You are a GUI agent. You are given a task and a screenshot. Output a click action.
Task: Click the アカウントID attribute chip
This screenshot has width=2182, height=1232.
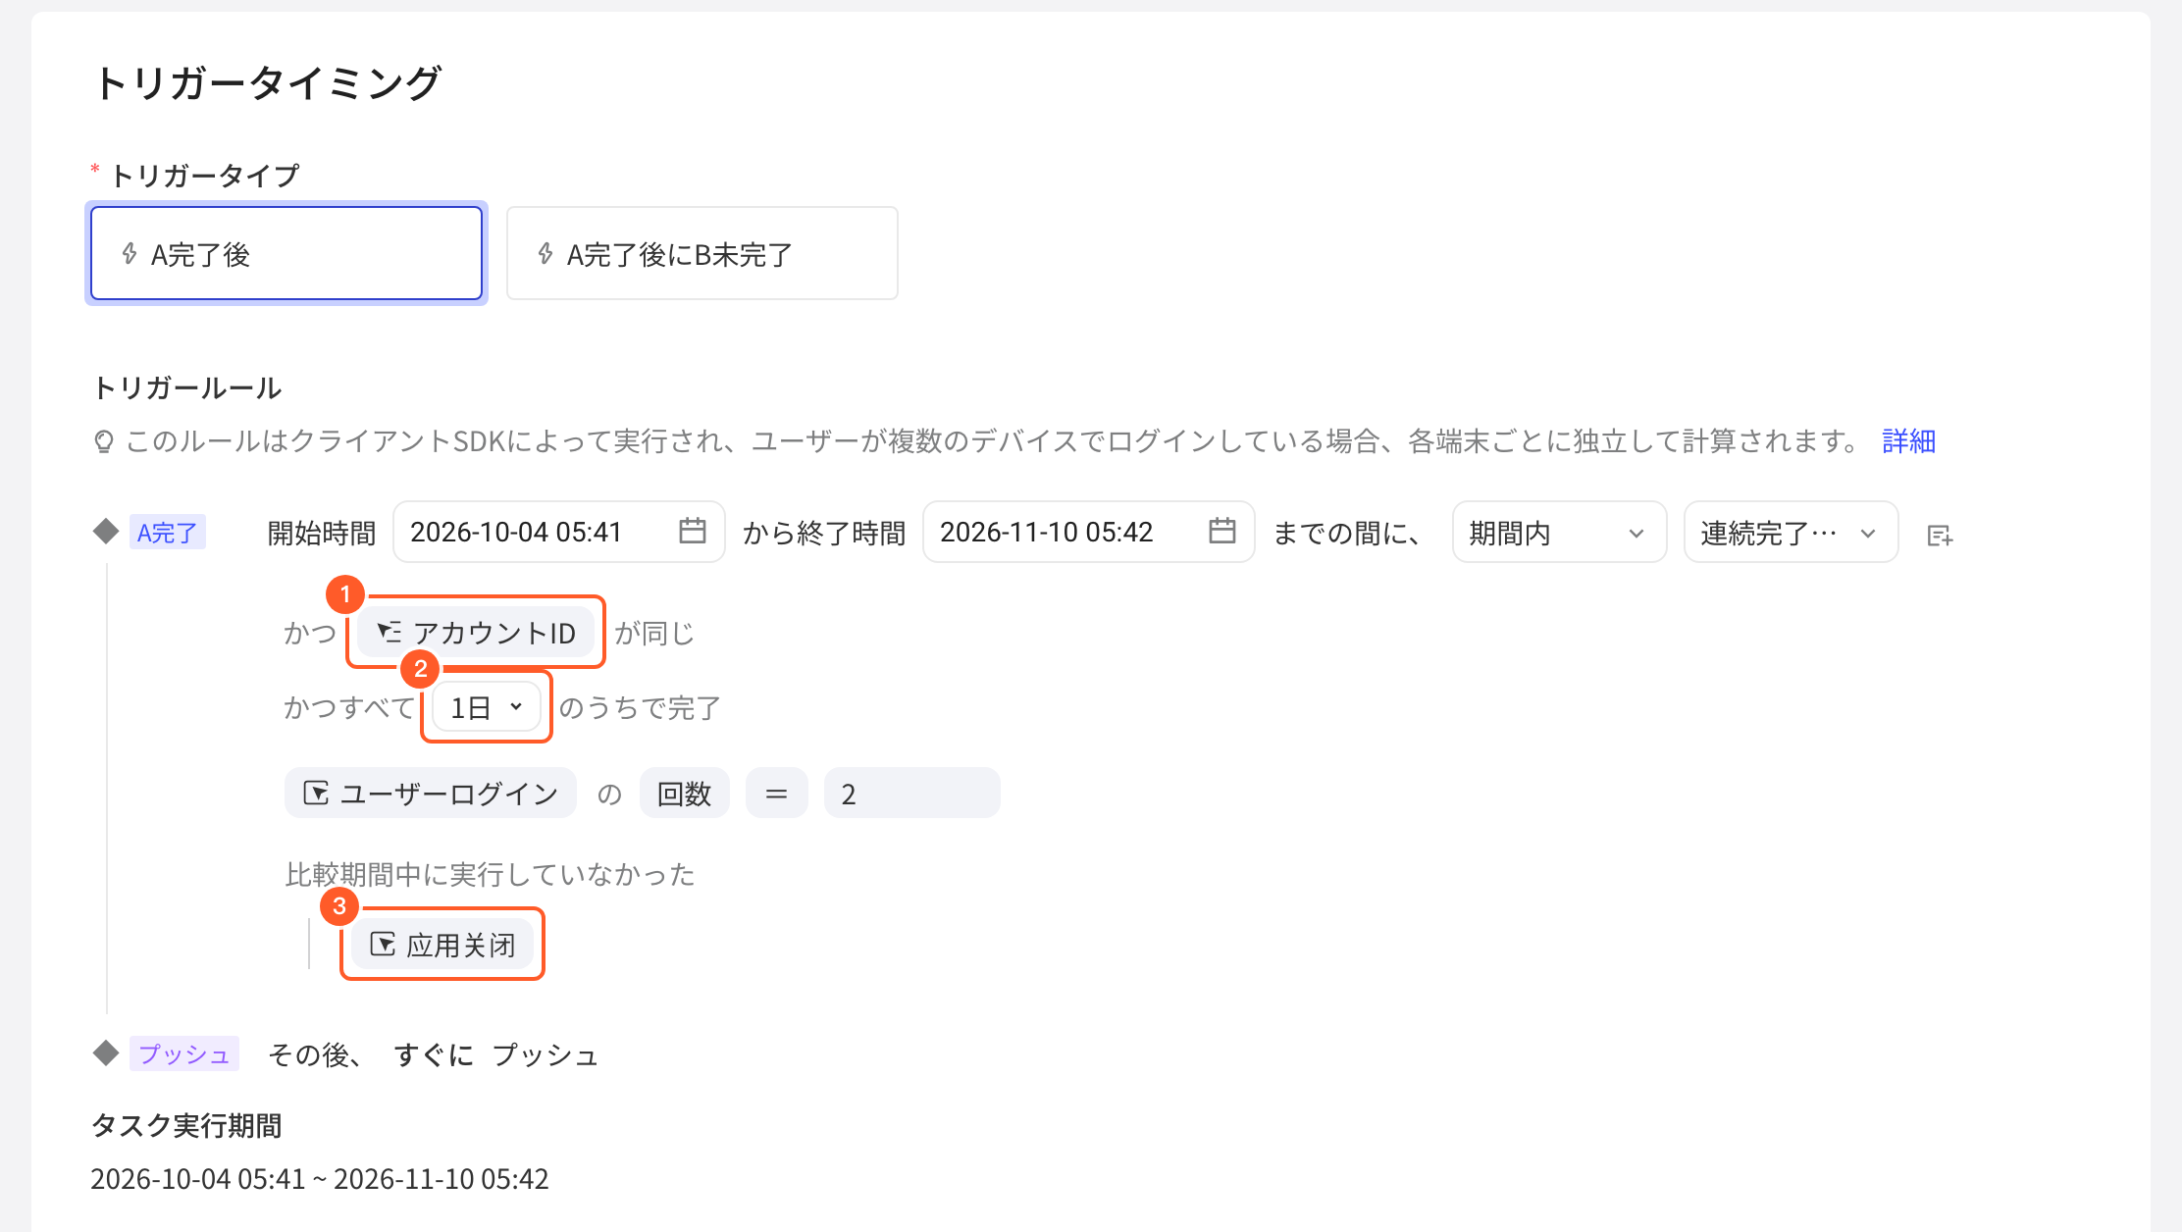click(x=476, y=633)
